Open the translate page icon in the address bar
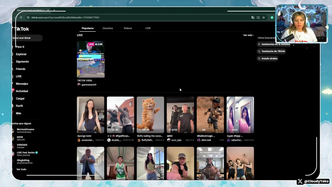 (x=253, y=17)
